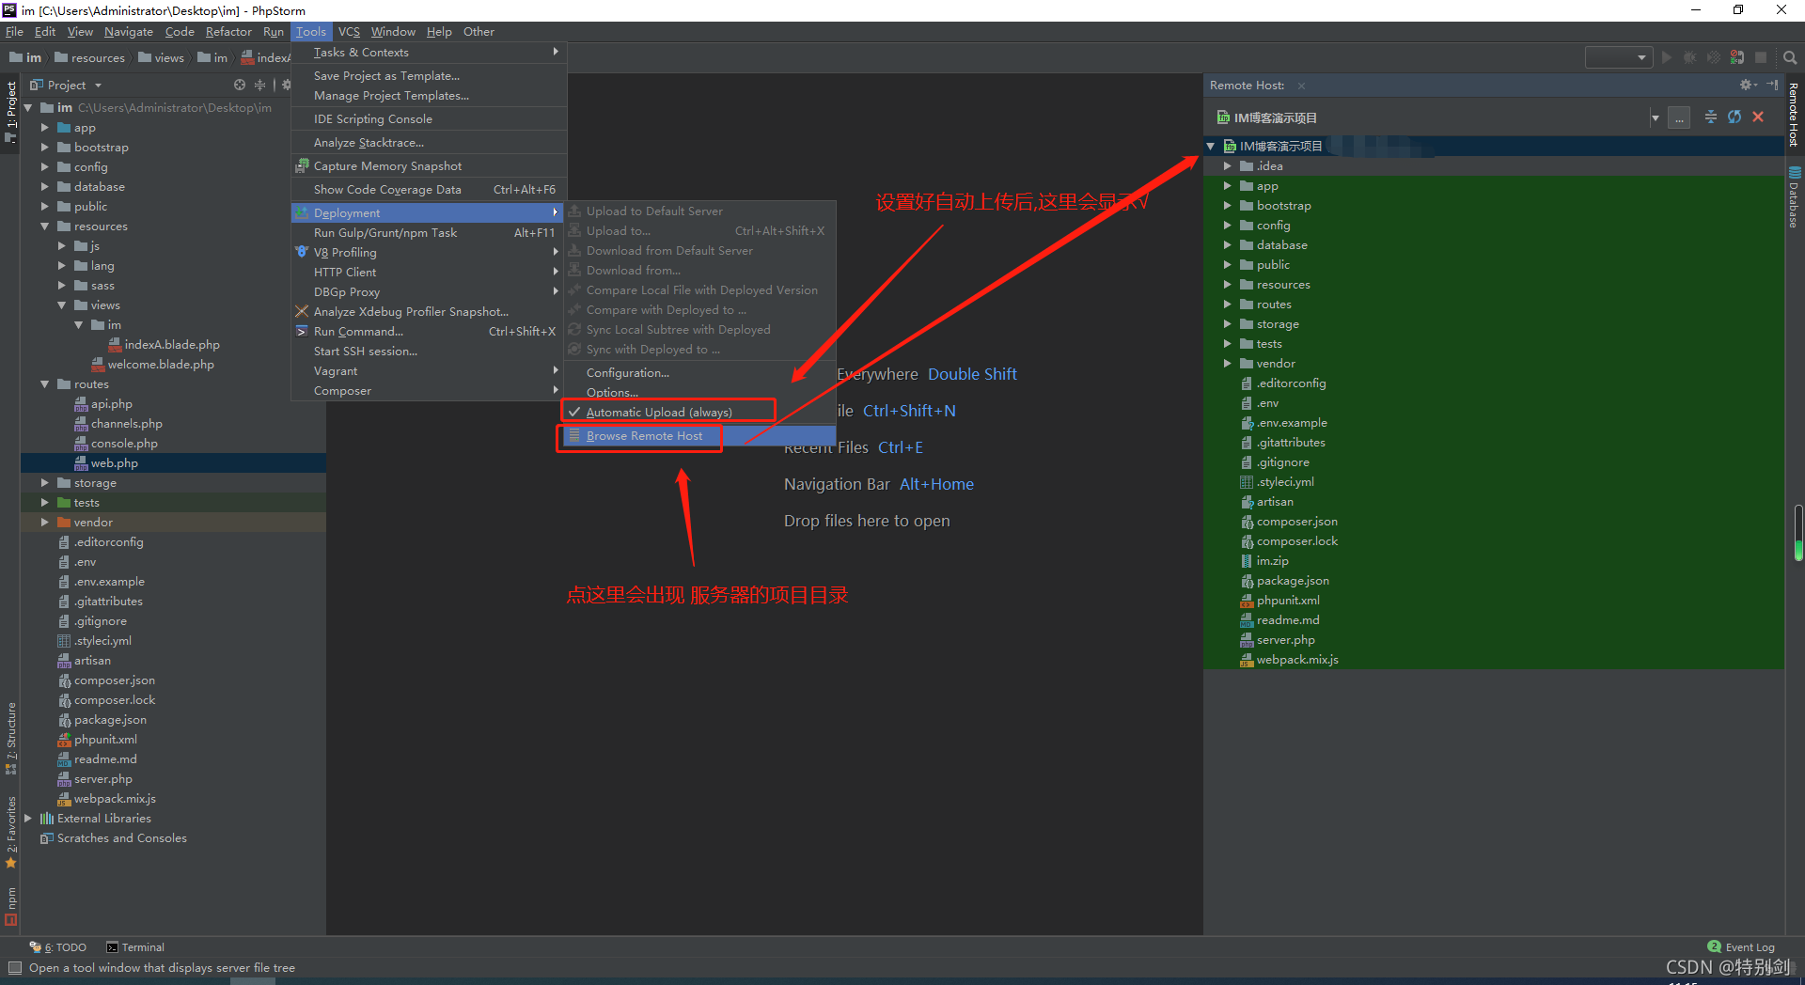Toggle Automatic Upload (always) checkmark
The width and height of the screenshot is (1805, 985).
[x=574, y=412]
